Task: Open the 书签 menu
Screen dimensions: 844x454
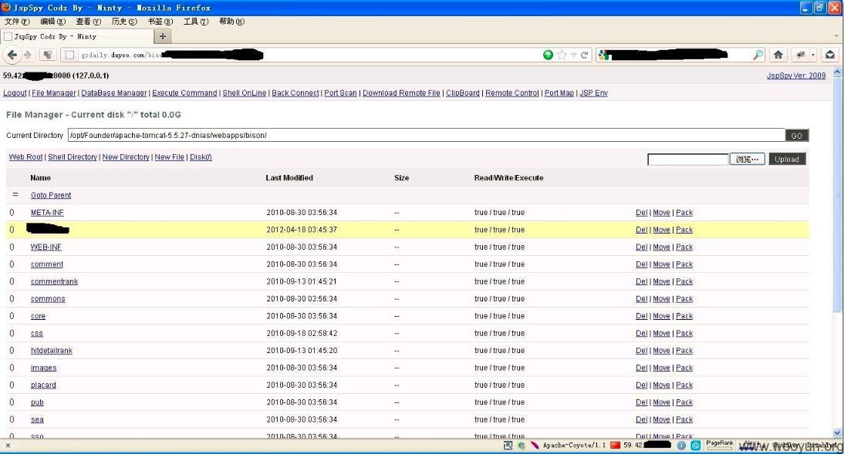Action: 160,22
